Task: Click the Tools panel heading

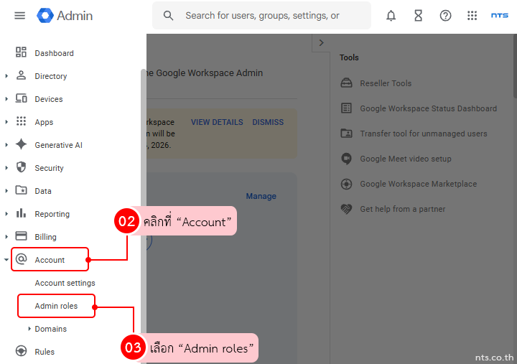Action: click(x=349, y=57)
